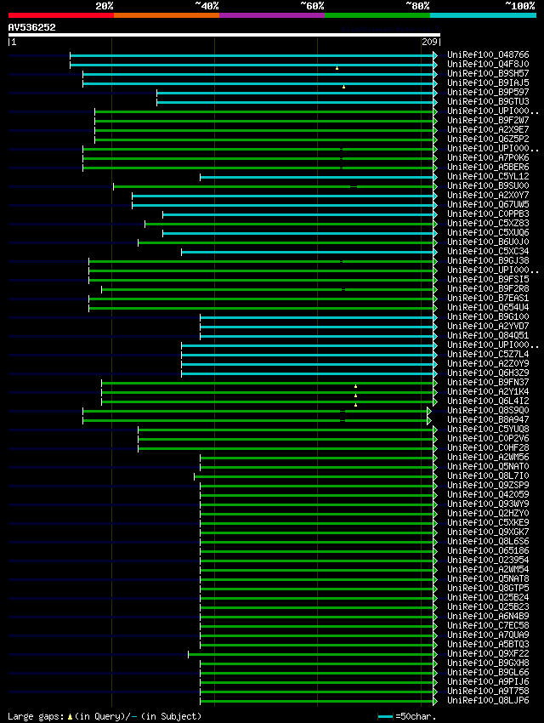Screen dimensions: 544x723
Task: Select UniRef100_A2WM56 label
Action: [488, 457]
